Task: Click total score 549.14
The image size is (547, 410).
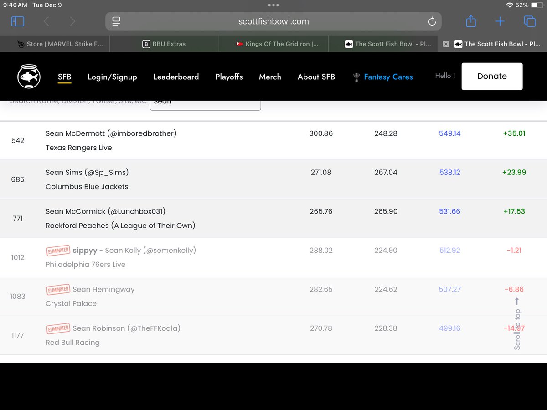Action: [x=449, y=133]
